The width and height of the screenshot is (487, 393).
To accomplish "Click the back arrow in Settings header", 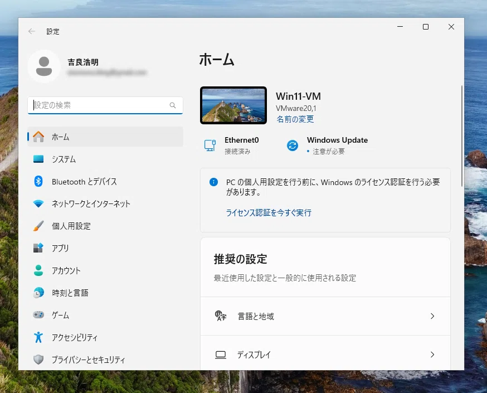I will click(x=31, y=31).
